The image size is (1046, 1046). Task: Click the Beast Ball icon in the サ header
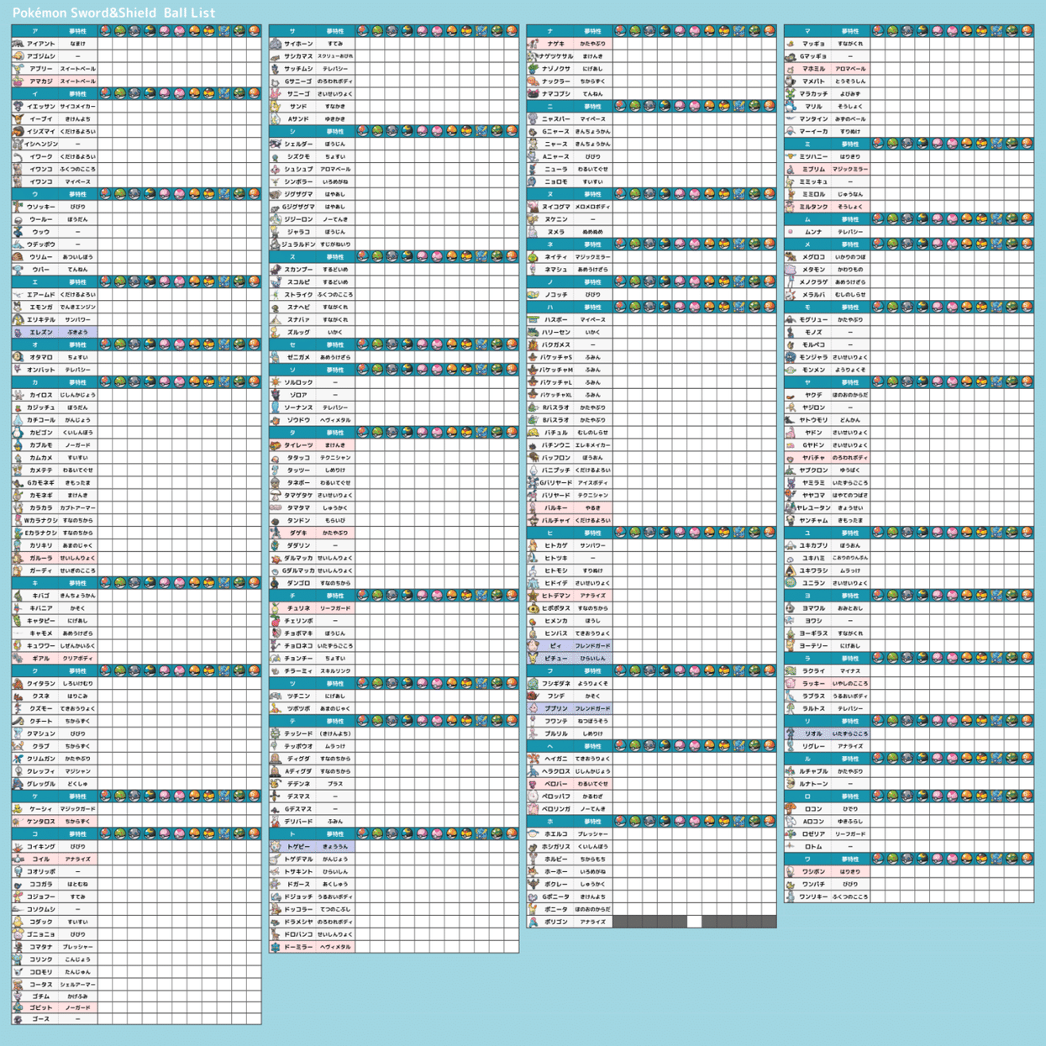(482, 31)
